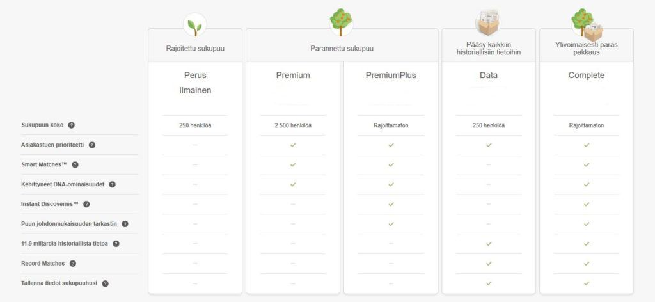Image resolution: width=655 pixels, height=302 pixels.
Task: Open help for Puun johdonmukaisuuden tarkastin
Action: point(125,224)
